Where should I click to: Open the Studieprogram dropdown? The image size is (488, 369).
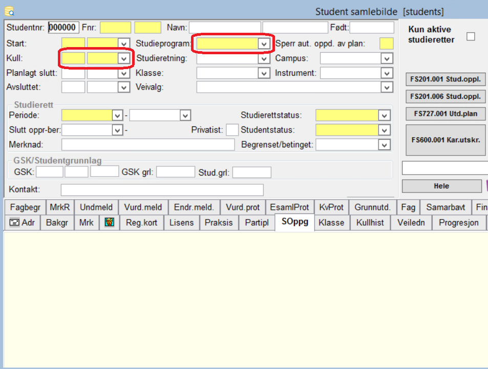264,44
